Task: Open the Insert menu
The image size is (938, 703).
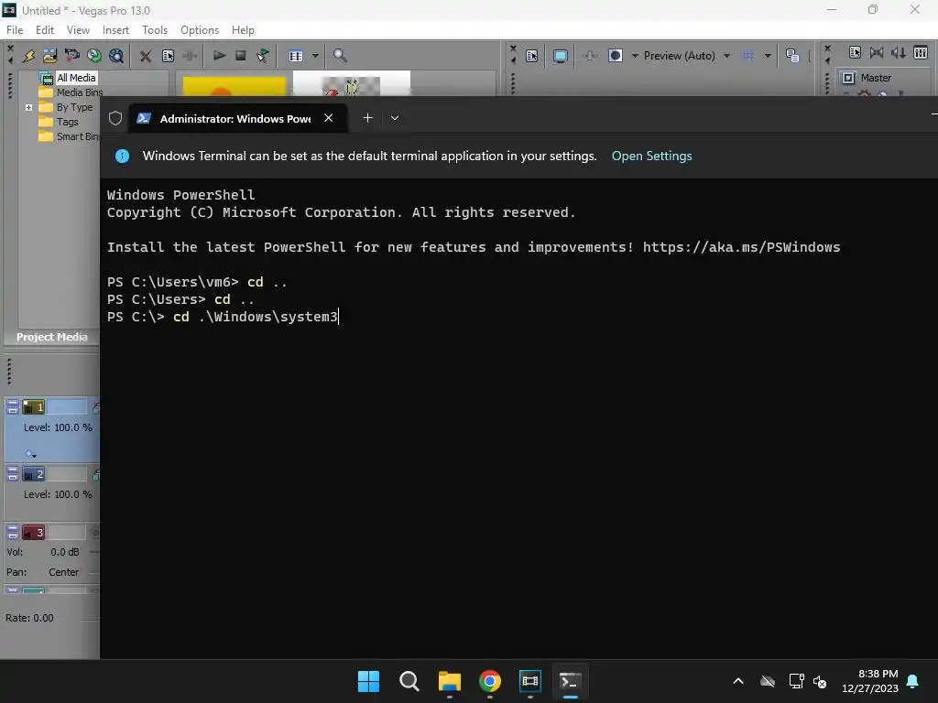Action: (x=115, y=30)
